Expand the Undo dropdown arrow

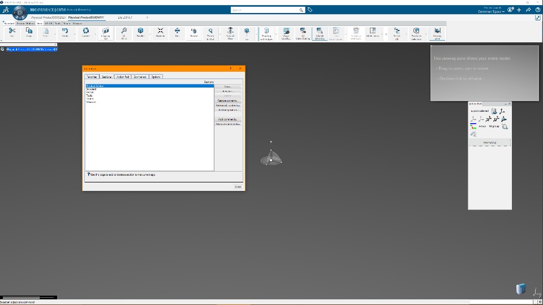click(75, 34)
